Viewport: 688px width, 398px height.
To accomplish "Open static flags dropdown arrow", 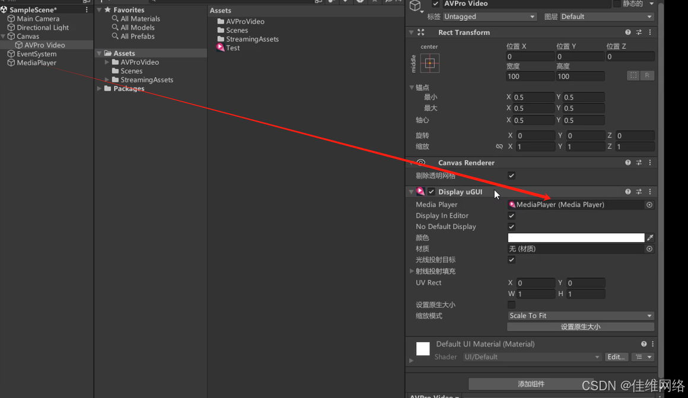I will (652, 4).
